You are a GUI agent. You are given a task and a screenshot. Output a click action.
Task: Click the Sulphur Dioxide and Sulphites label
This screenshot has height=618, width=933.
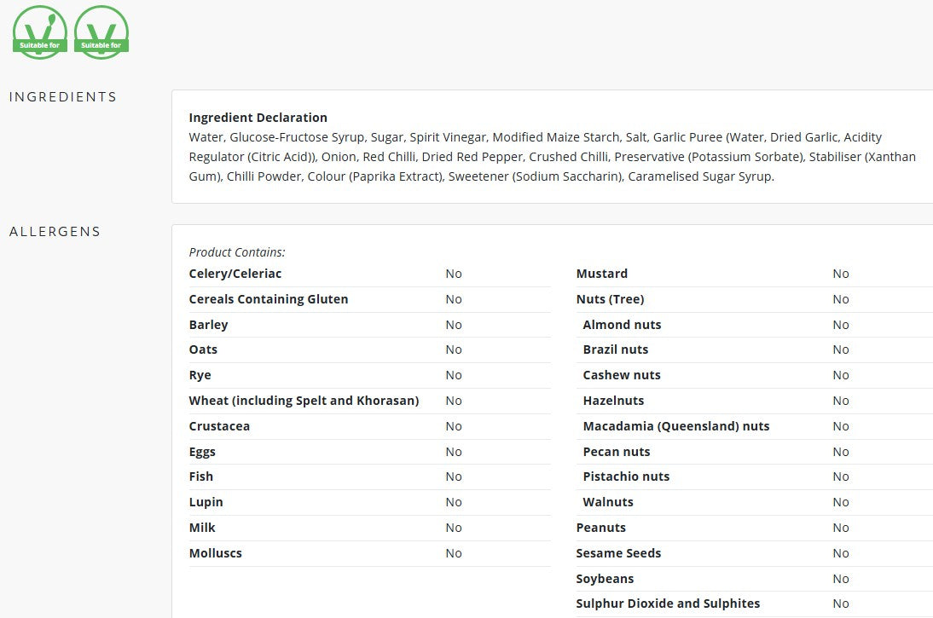[x=668, y=604]
